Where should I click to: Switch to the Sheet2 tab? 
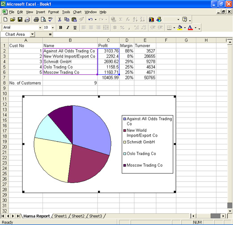click(x=78, y=216)
